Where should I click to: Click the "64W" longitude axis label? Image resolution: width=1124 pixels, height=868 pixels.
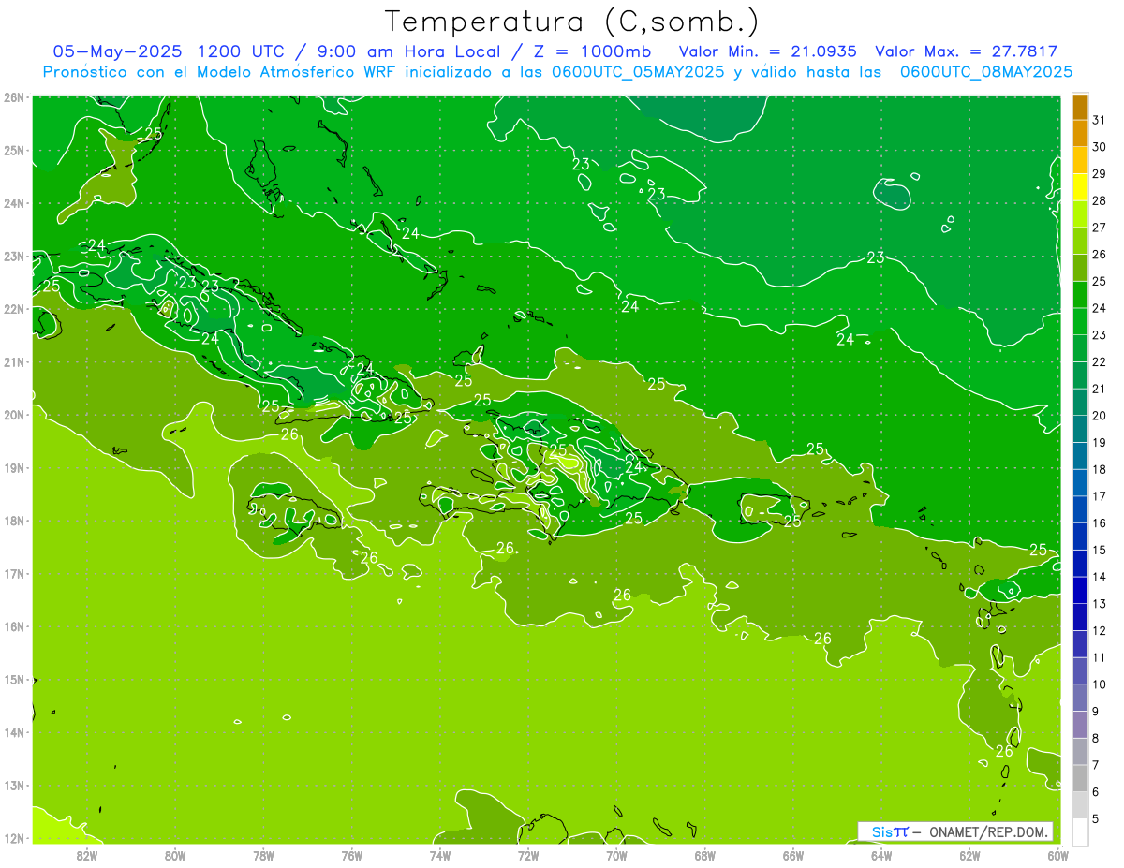tap(880, 855)
